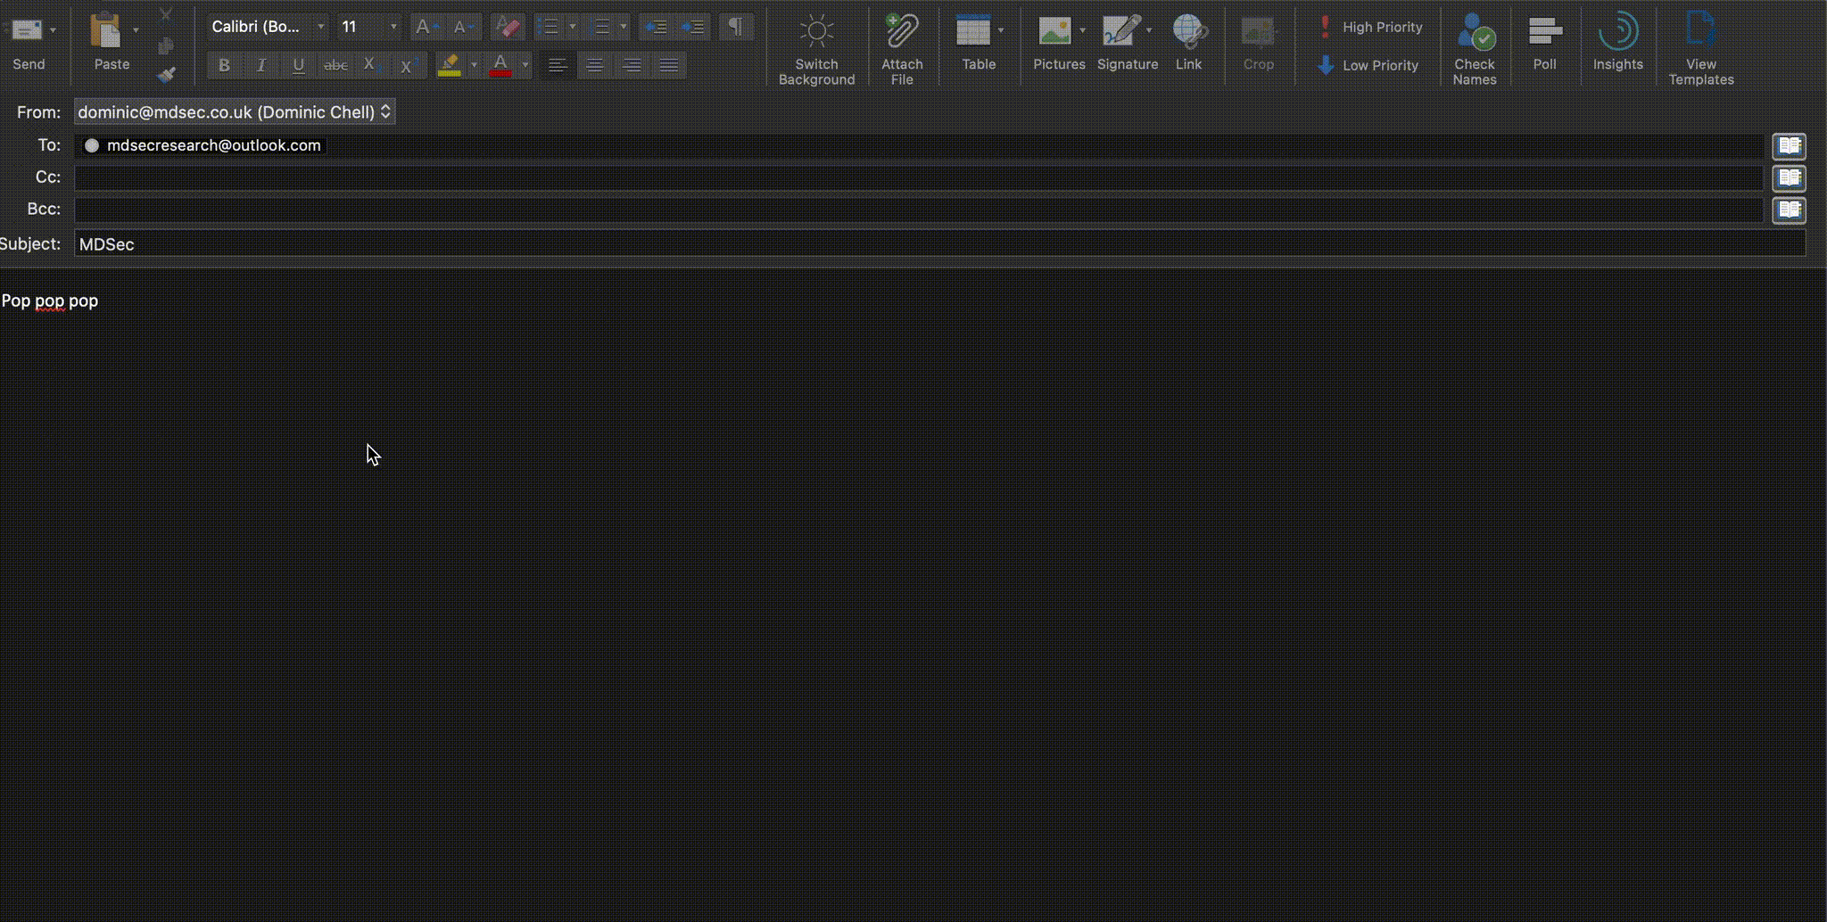This screenshot has height=922, width=1827.
Task: Open address book beside the To field
Action: tap(1789, 145)
